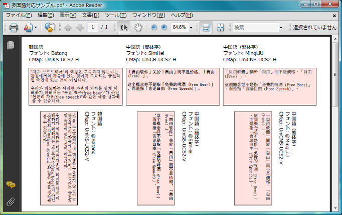Click the vertical simplified Chinese text box

[156, 158]
